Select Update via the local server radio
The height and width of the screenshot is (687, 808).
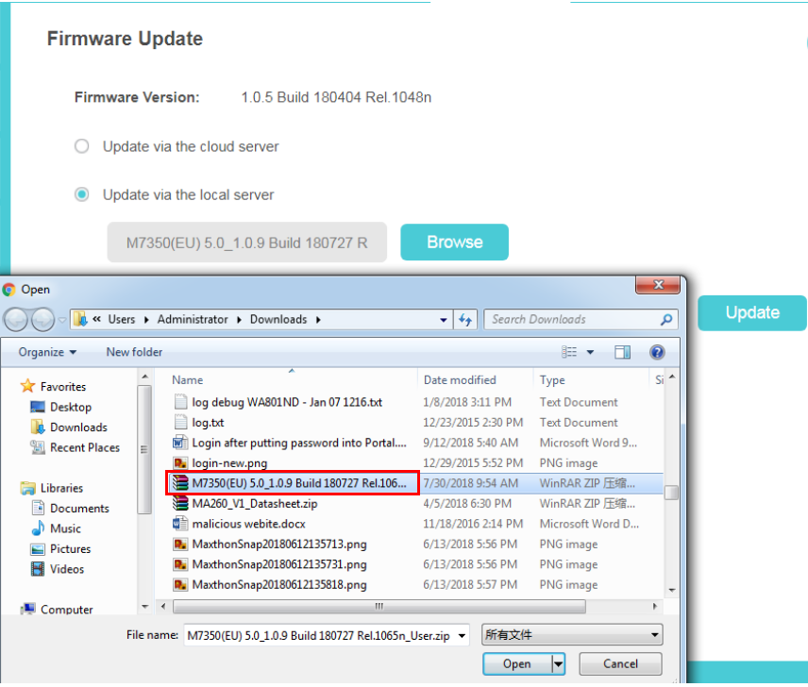point(81,194)
